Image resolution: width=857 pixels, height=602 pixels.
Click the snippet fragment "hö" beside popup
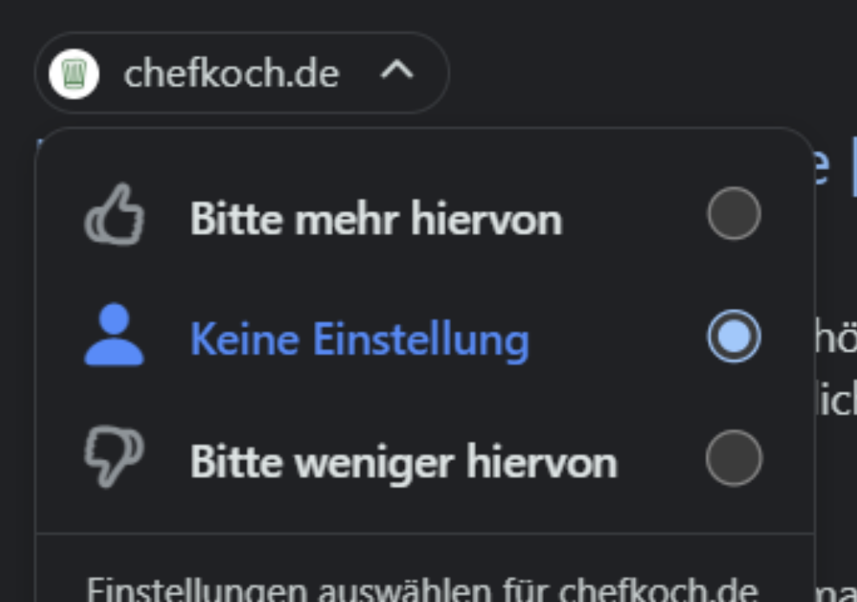[x=834, y=338]
